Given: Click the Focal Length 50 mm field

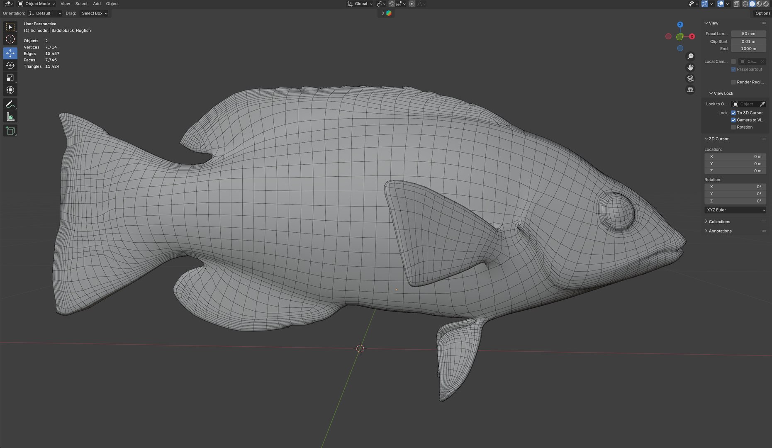Looking at the screenshot, I should coord(748,34).
